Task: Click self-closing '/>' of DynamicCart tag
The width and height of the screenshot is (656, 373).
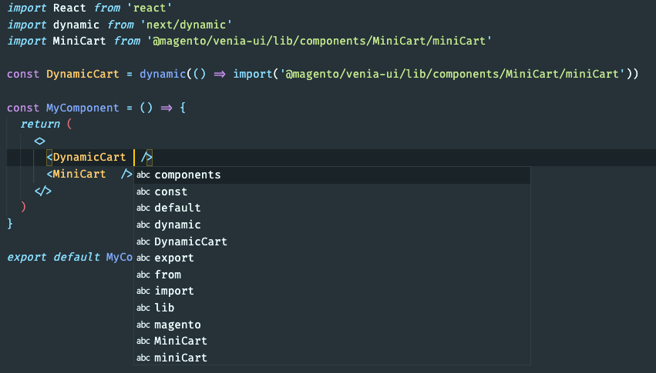Action: [x=146, y=158]
